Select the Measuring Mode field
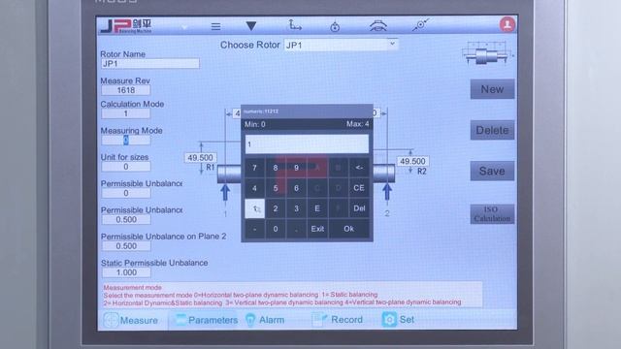This screenshot has width=621, height=349. [x=126, y=140]
